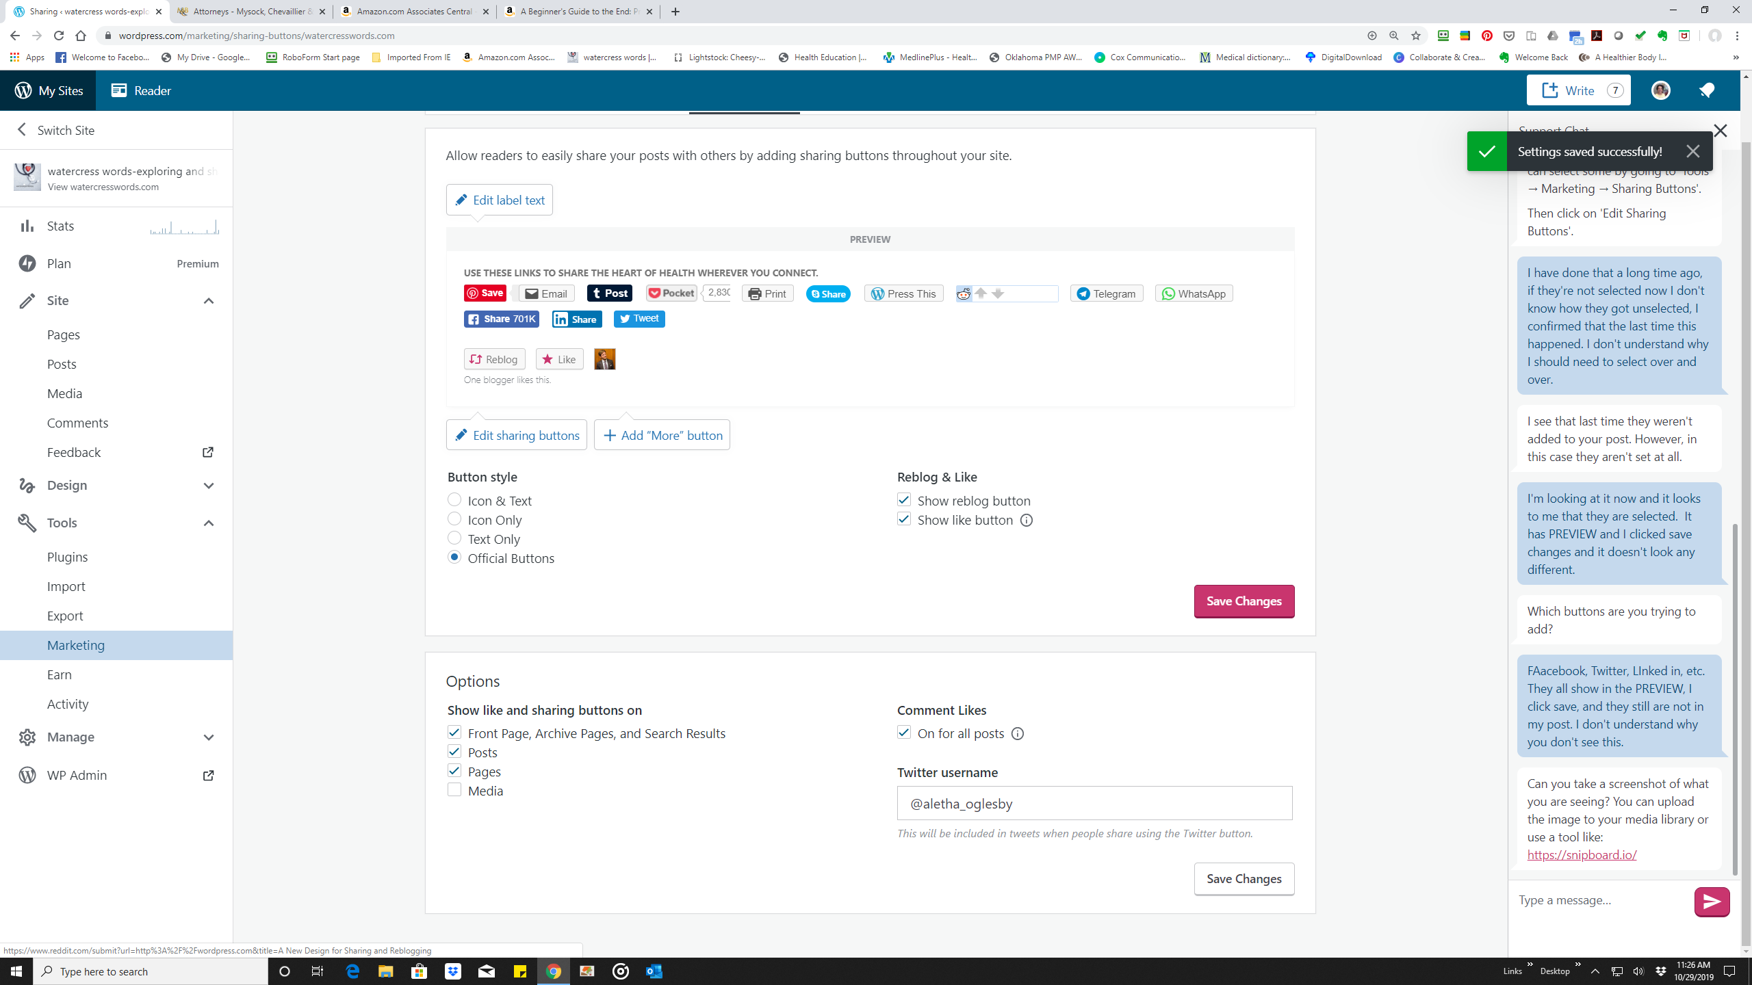Click Edit sharing buttons

coord(517,435)
